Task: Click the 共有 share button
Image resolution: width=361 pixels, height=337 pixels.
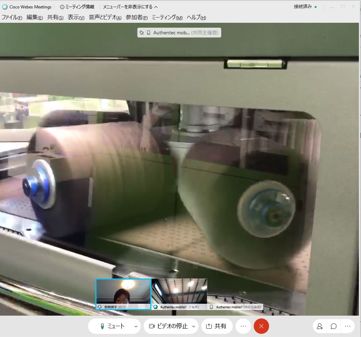Action: pos(216,326)
